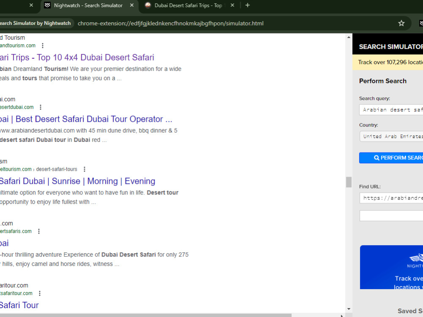This screenshot has height=317, width=423.
Task: Open the result link above '-hour thrilling adventure'
Action: click(4, 243)
